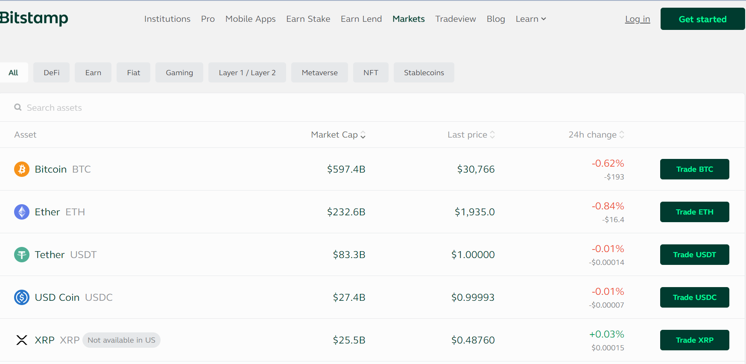Screen dimensions: 746x364
Task: Click the Ether coin icon
Action: point(22,212)
